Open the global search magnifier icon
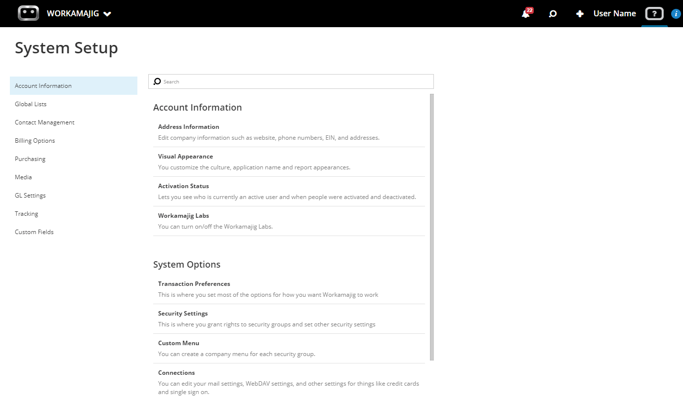Screen dimensions: 683x399 coord(553,14)
